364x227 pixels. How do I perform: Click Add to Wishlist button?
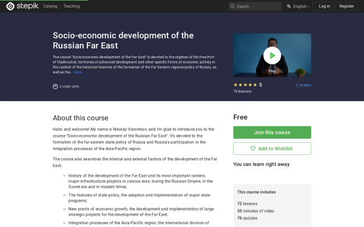tap(272, 148)
